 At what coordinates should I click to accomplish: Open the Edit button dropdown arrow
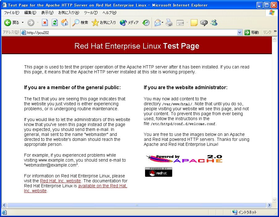tap(187, 23)
